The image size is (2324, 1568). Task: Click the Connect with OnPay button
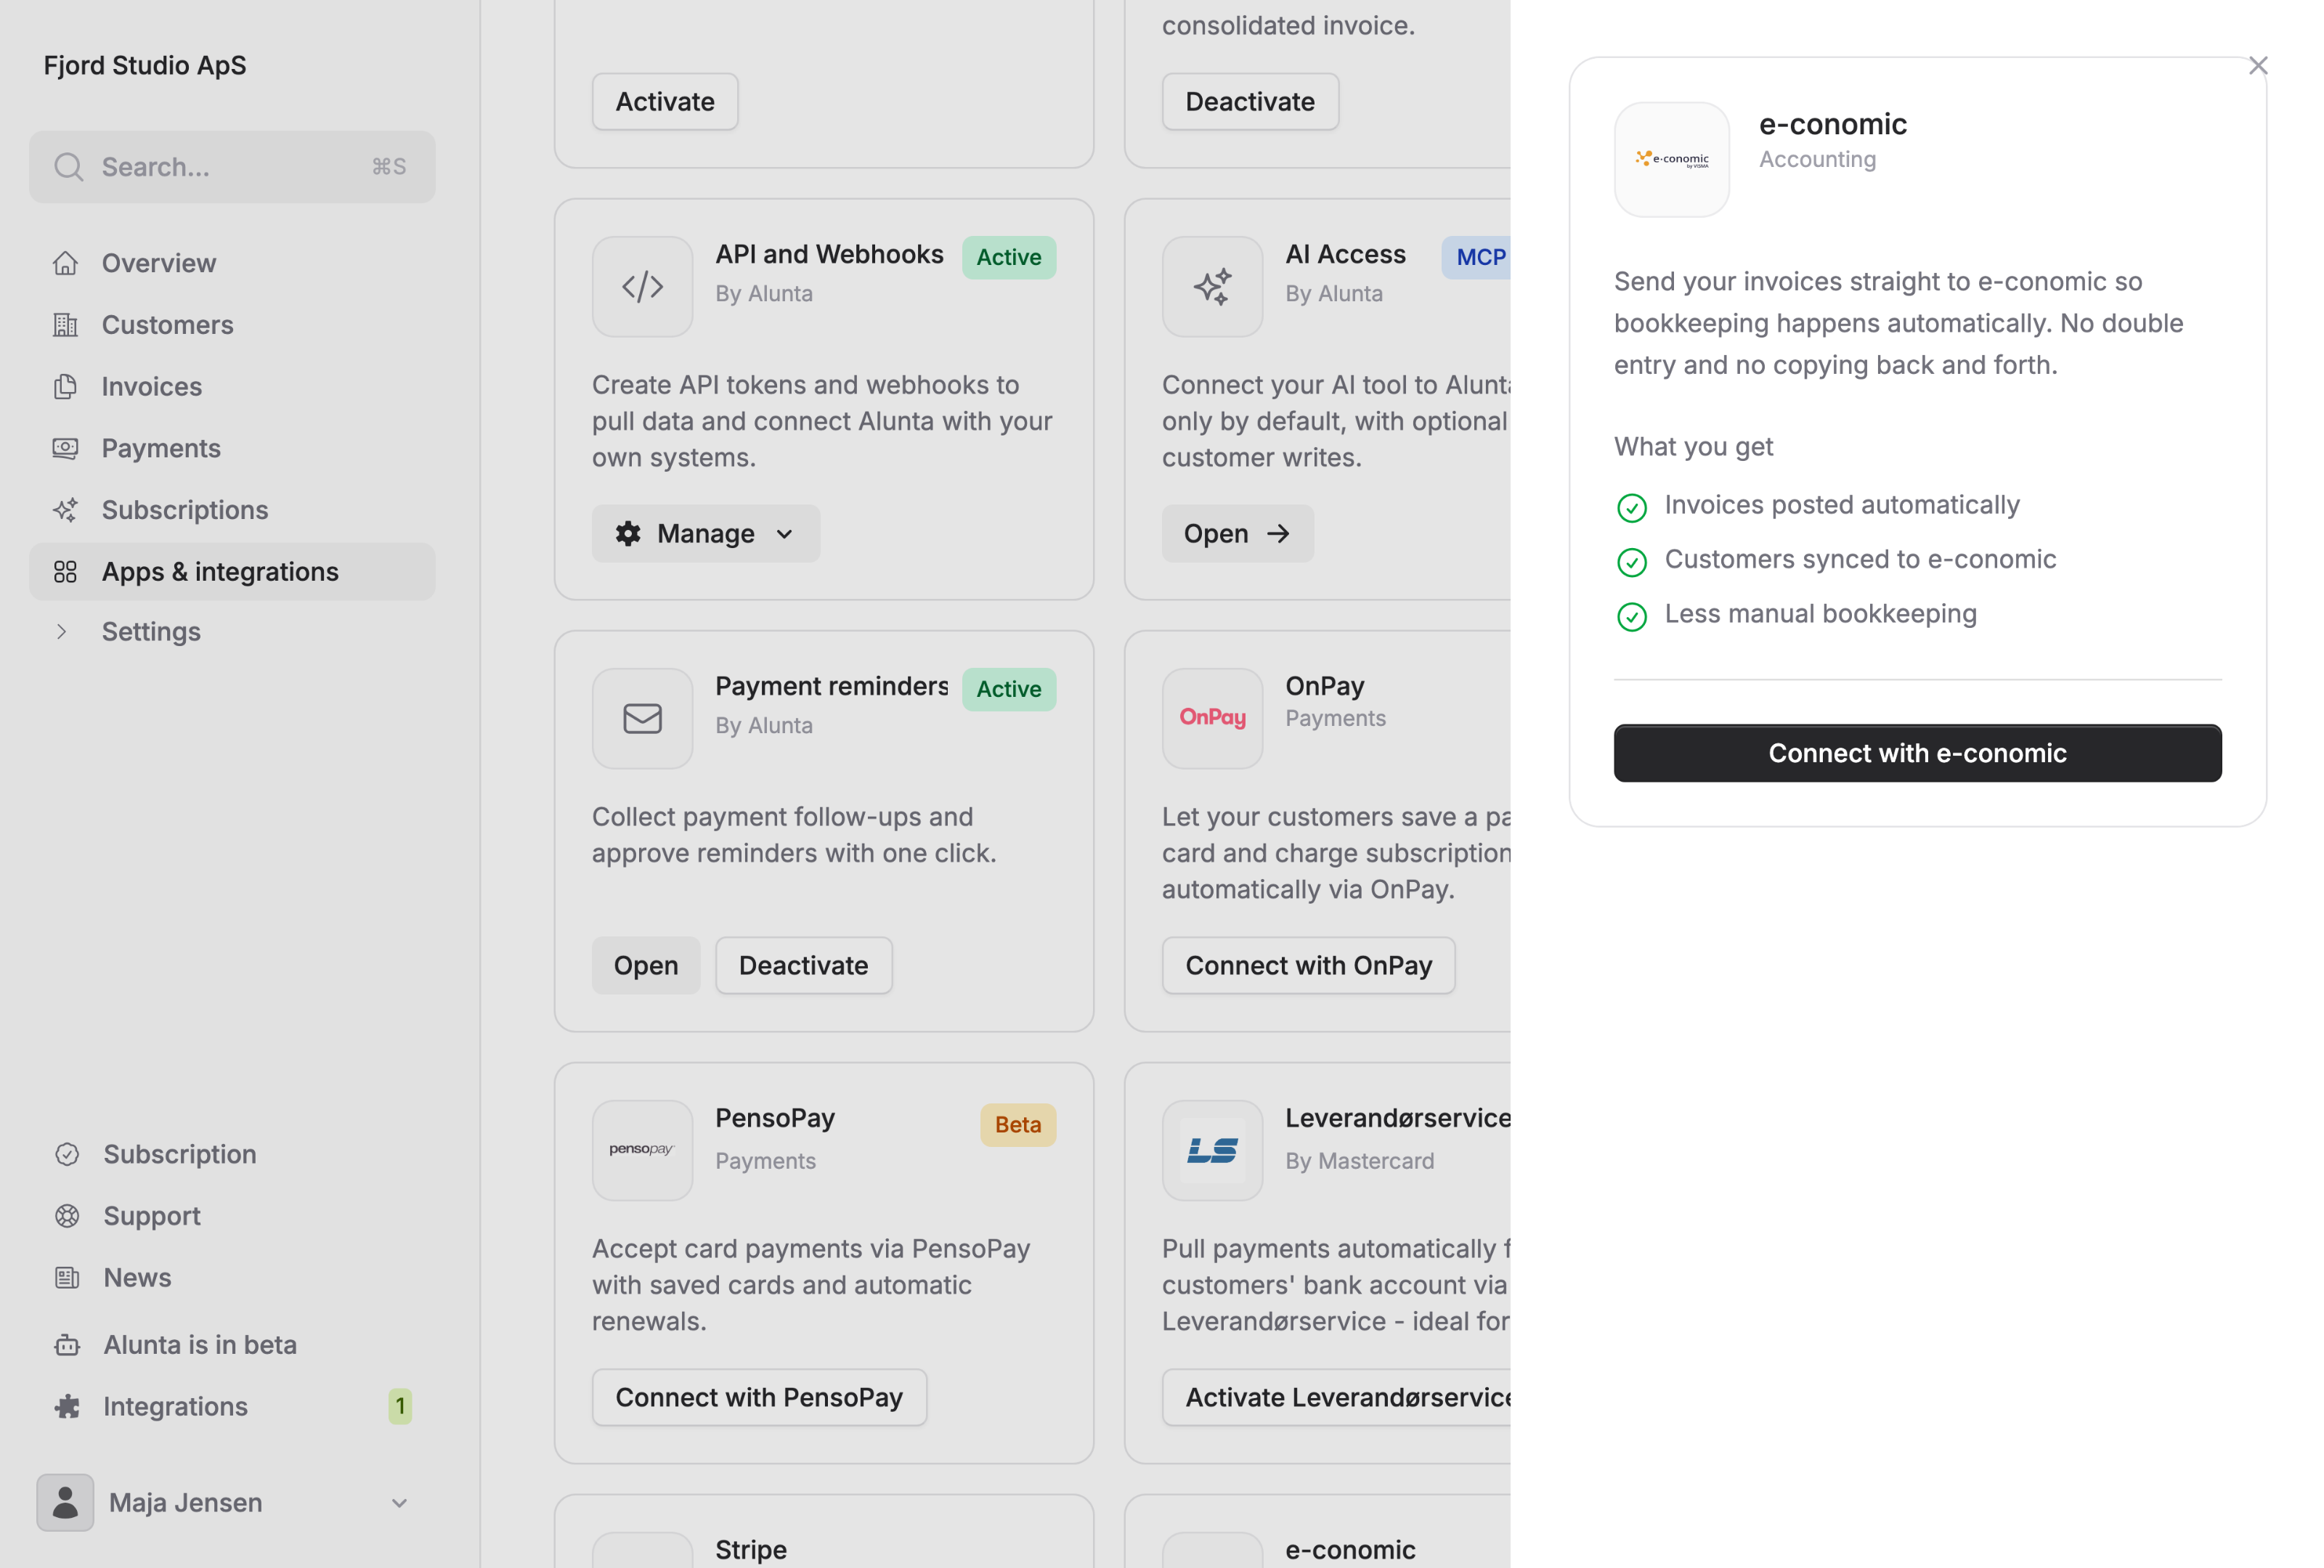1308,965
